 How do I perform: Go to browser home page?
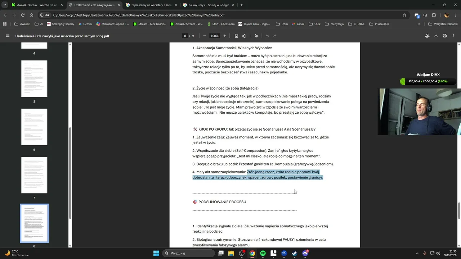[31, 15]
